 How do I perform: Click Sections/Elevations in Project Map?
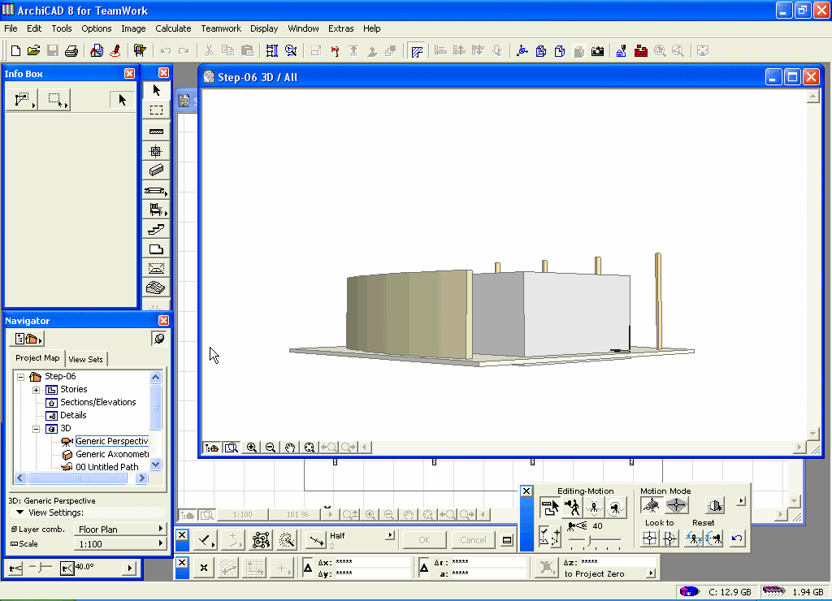97,403
